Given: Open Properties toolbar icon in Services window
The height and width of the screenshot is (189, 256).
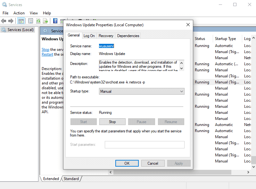Looking at the screenshot, I should tap(30, 21).
